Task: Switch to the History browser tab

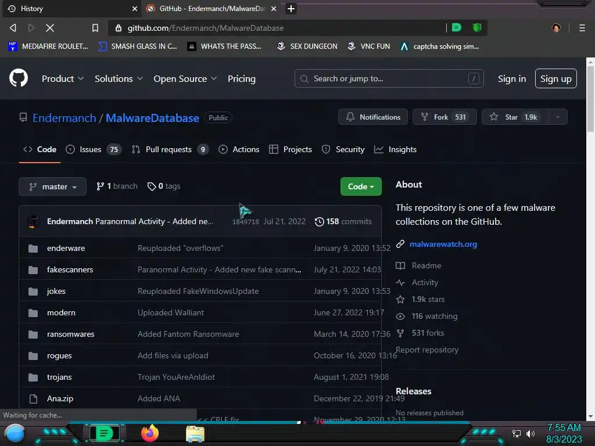Action: point(69,9)
